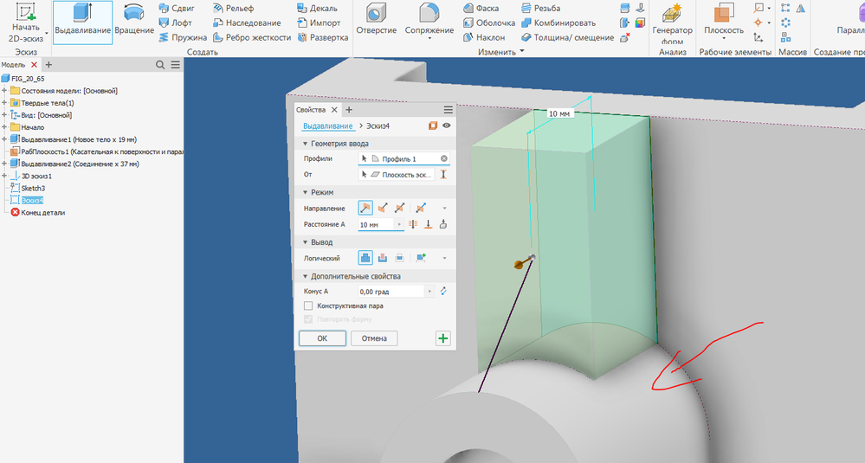The height and width of the screenshot is (463, 865).
Task: Select default direction in Направление
Action: (365, 208)
